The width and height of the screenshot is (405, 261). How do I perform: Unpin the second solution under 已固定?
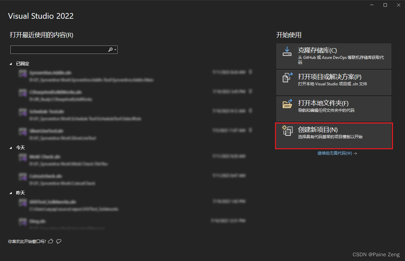pyautogui.click(x=250, y=91)
